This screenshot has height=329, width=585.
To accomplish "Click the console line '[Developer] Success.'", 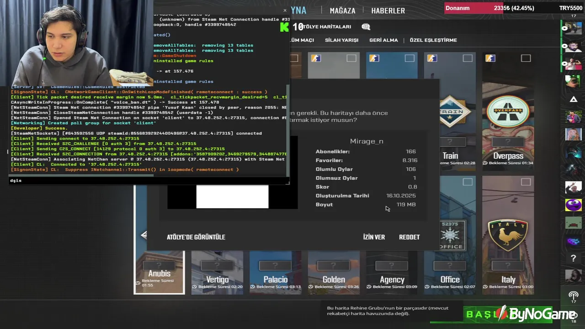I will pyautogui.click(x=39, y=128).
